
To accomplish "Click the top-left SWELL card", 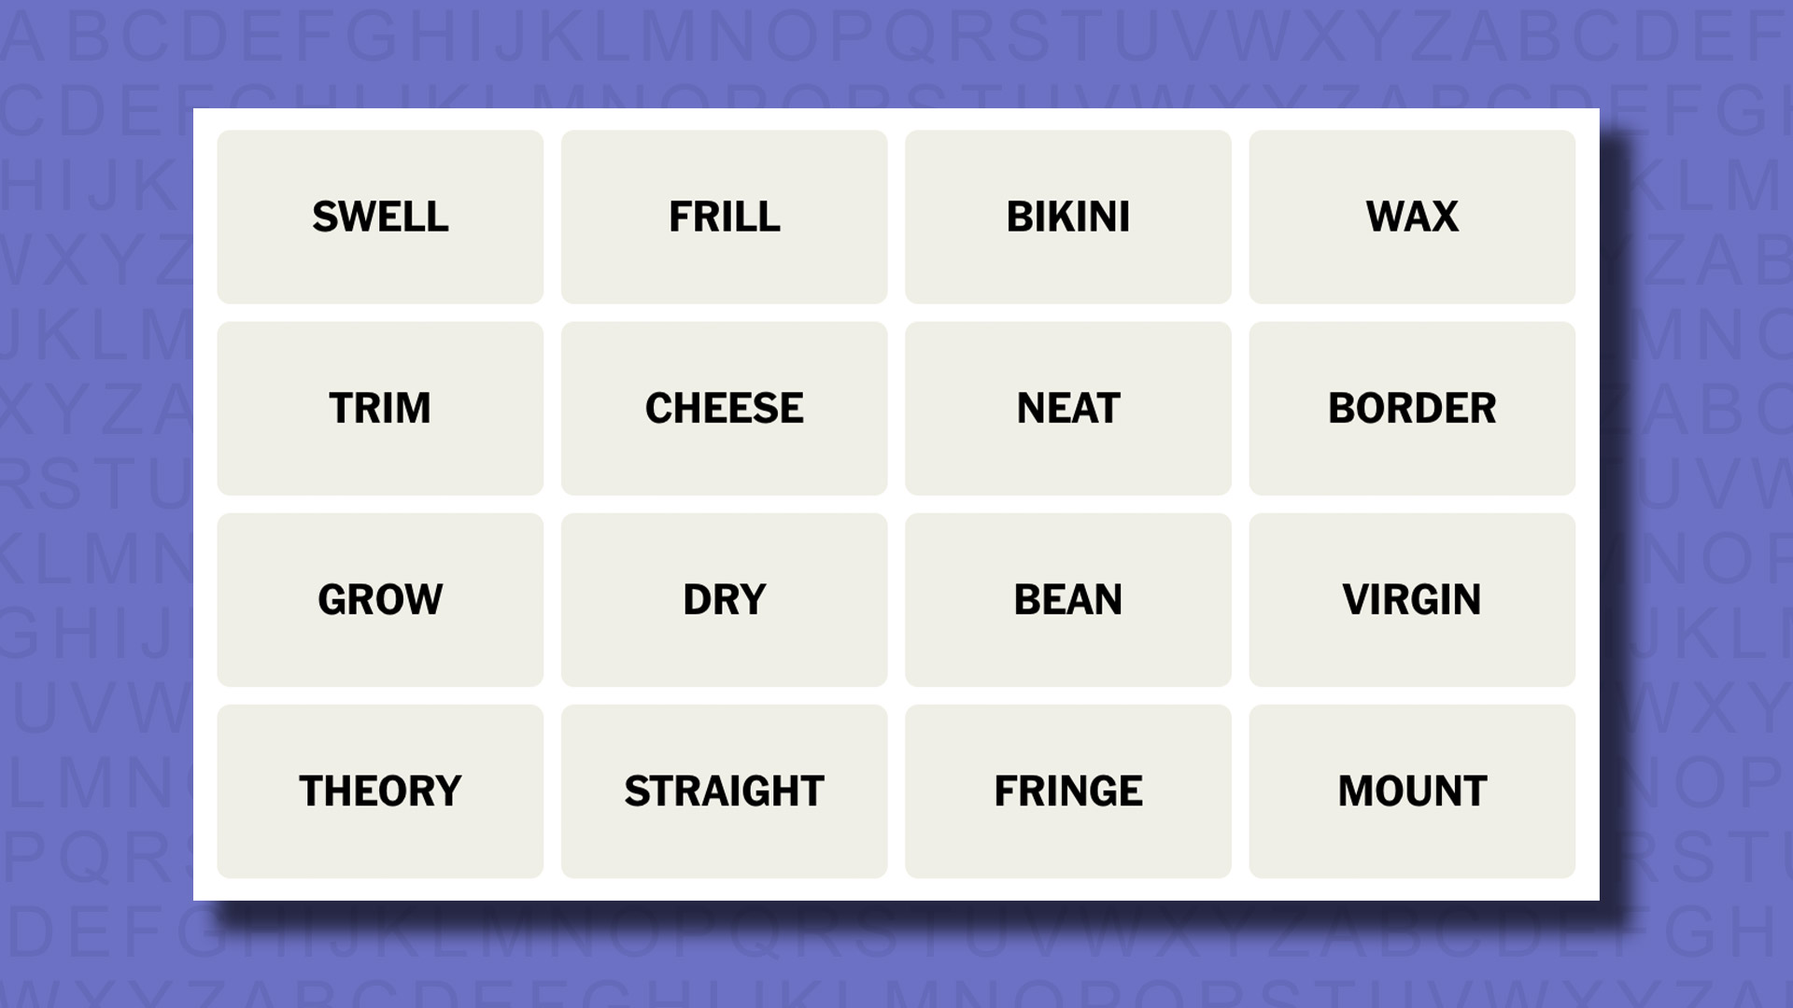I will [379, 216].
